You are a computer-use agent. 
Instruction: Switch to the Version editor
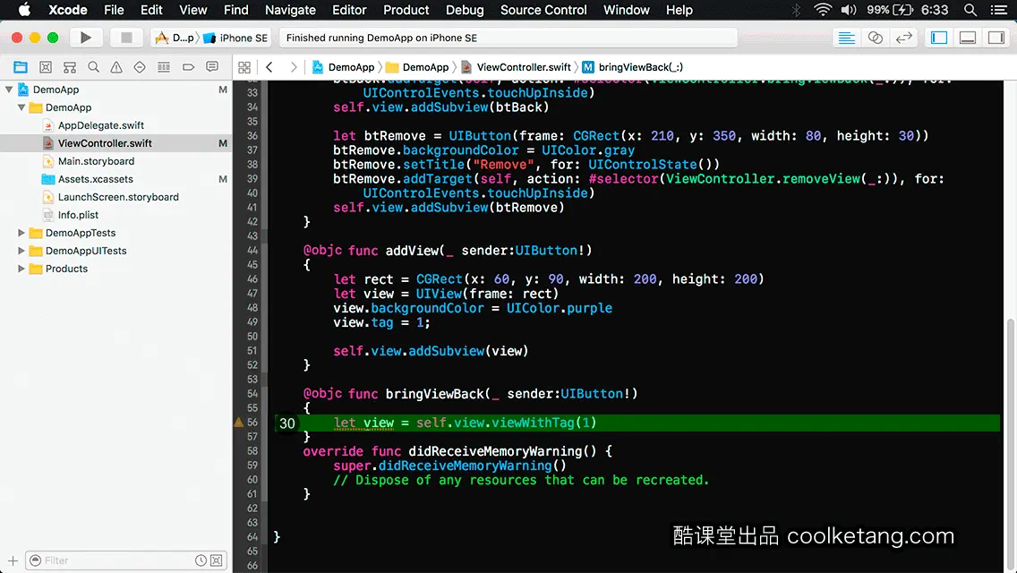(903, 38)
